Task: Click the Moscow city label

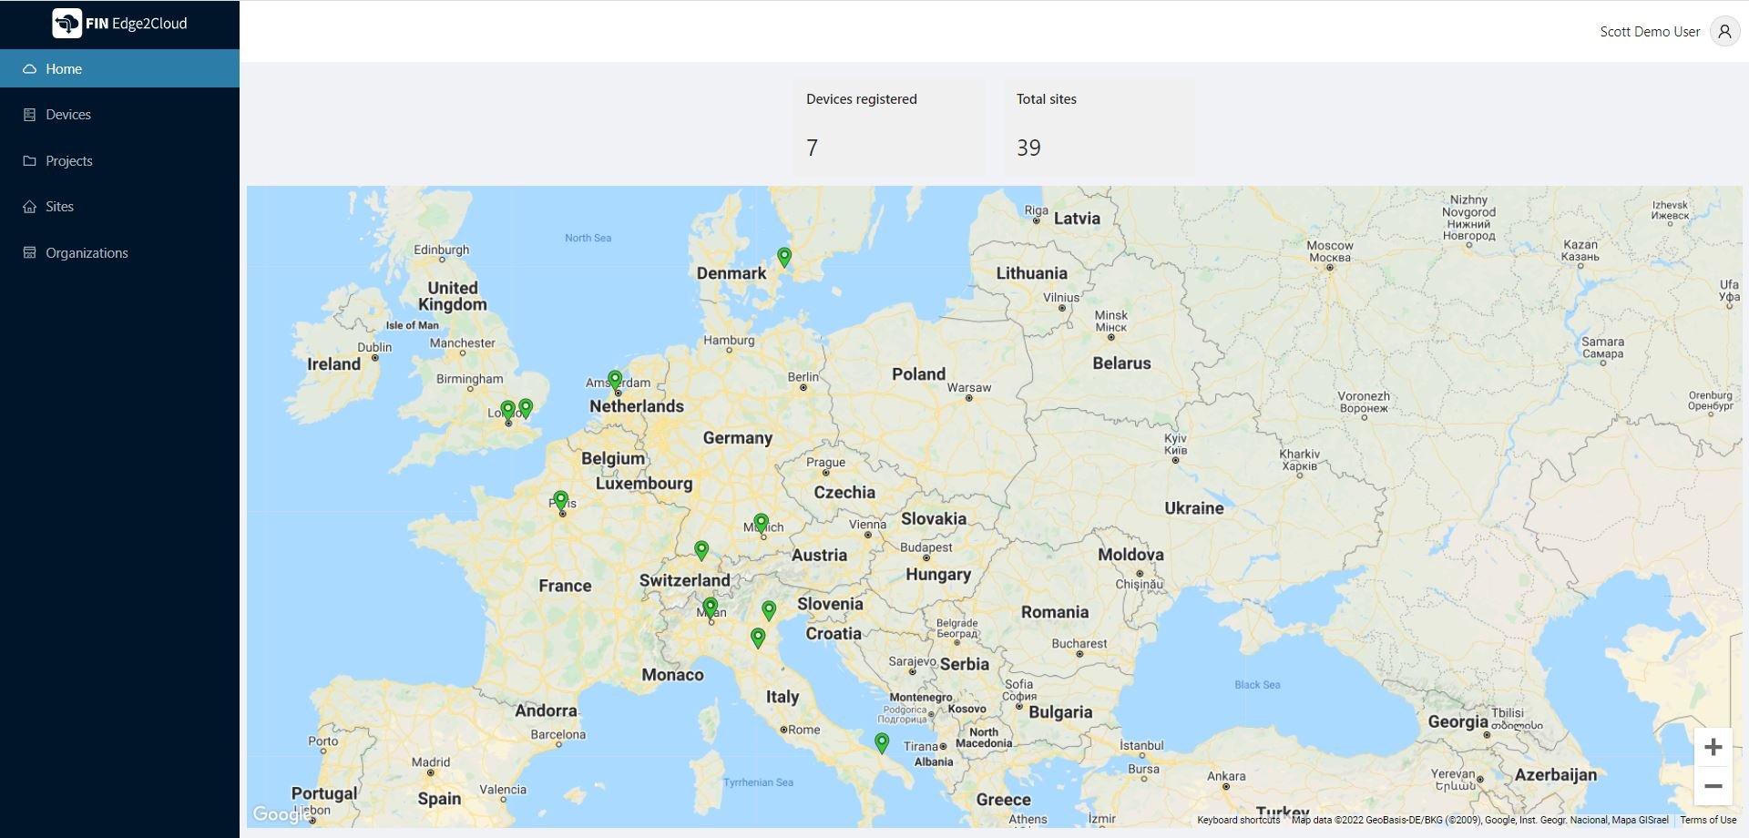Action: pos(1330,251)
